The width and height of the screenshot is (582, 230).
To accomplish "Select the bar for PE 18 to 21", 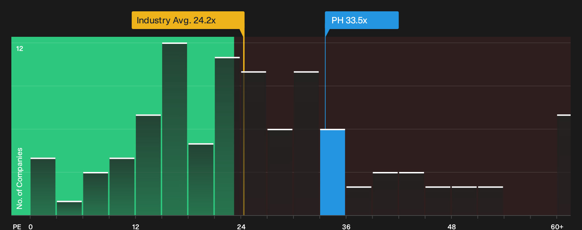I will coord(201,179).
